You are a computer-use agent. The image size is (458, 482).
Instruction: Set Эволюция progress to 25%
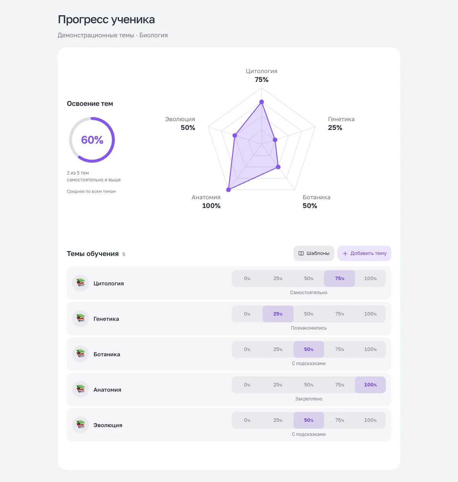(278, 420)
